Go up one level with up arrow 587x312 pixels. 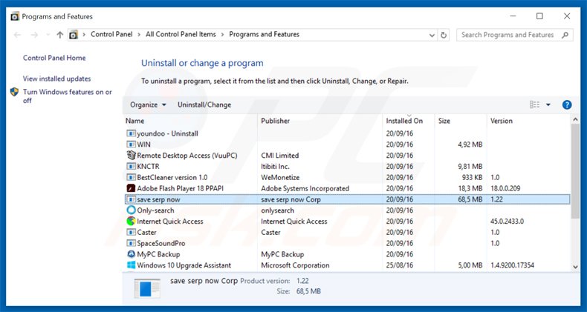[x=60, y=35]
